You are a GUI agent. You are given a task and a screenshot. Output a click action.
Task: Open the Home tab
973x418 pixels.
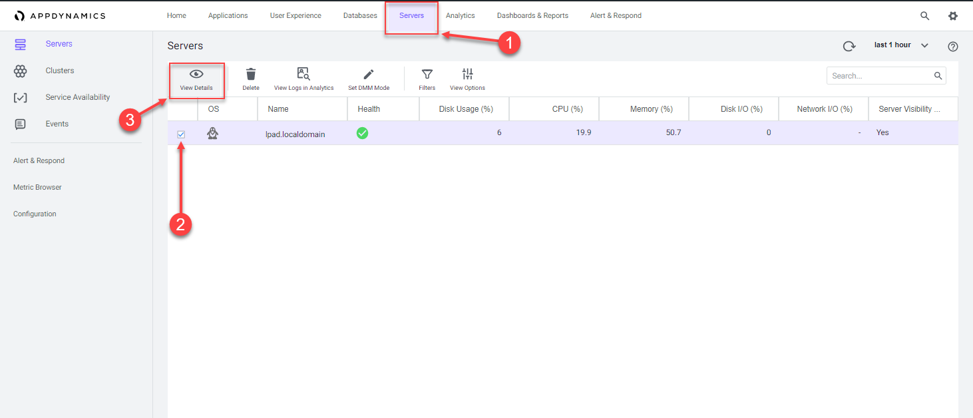[x=176, y=15]
